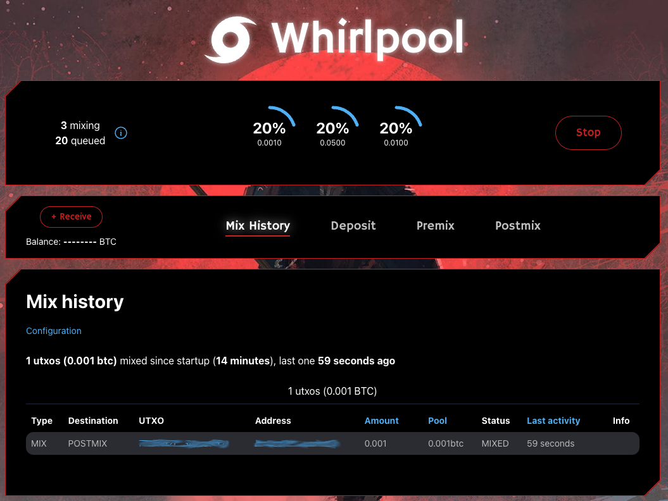Click the Destination column header
668x501 pixels.
point(93,421)
